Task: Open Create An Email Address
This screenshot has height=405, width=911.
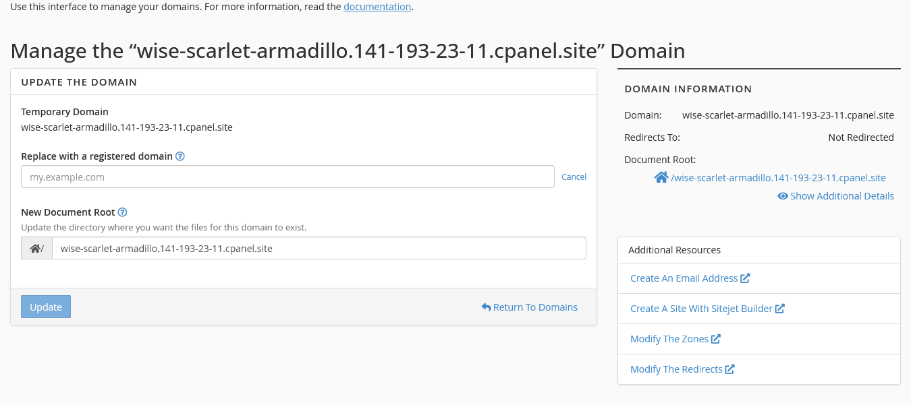Action: click(684, 278)
